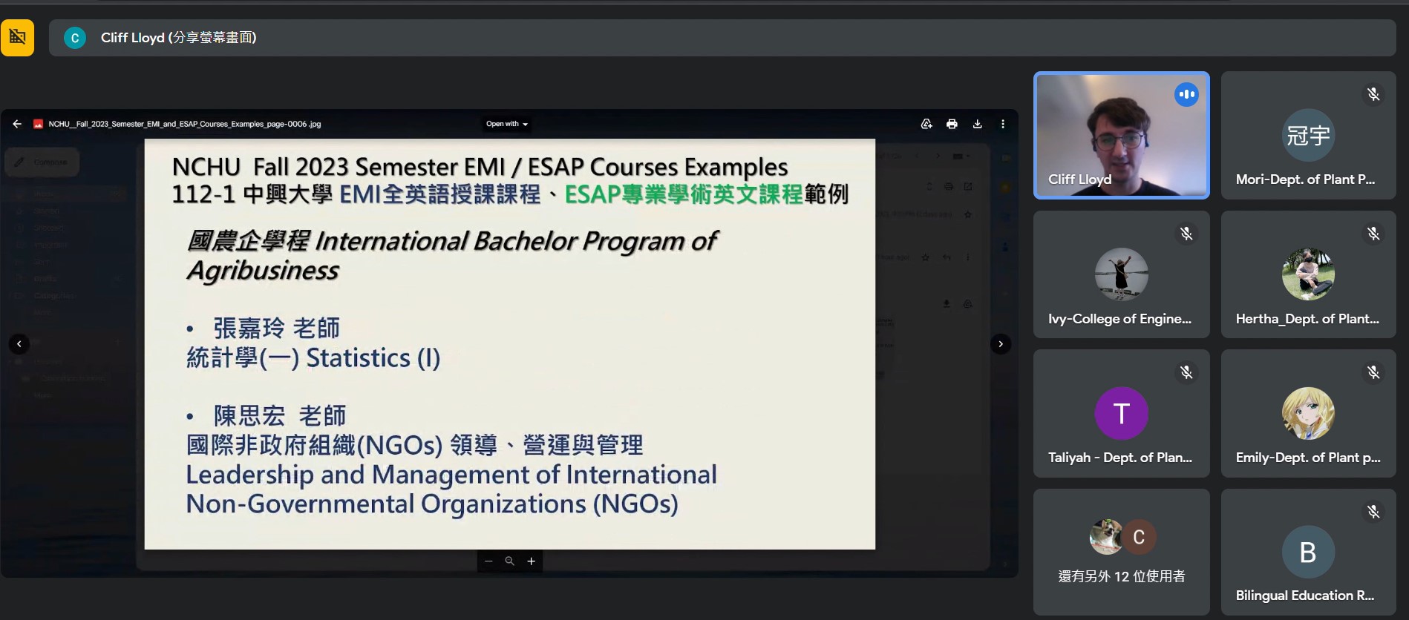Click the 'Cliff Lloyd' name on video tile
The image size is (1409, 620).
(x=1079, y=179)
